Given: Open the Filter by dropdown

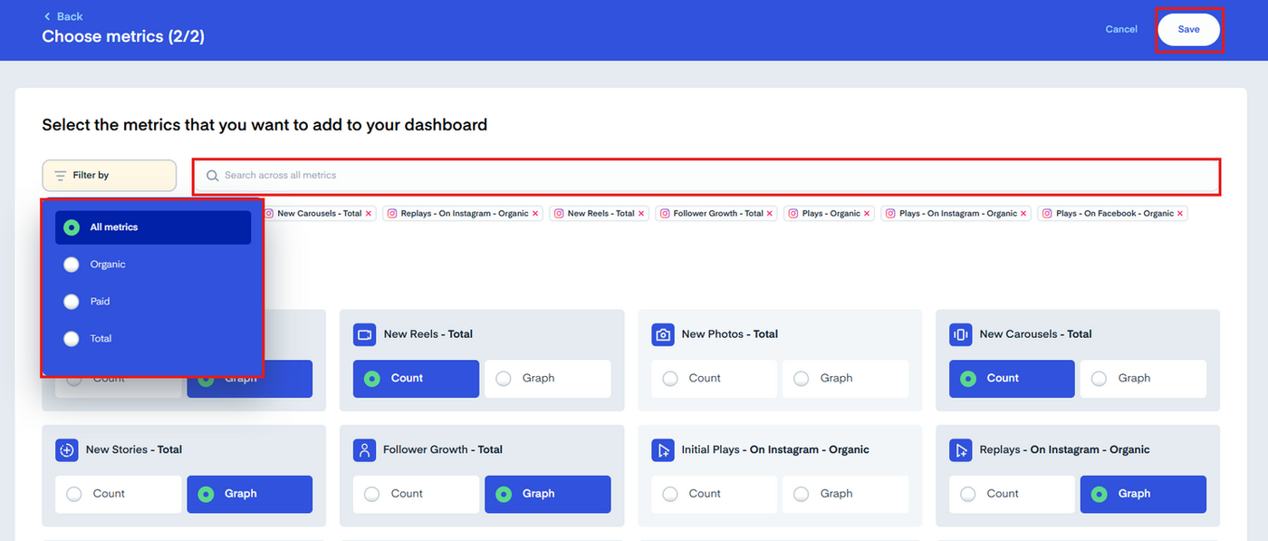Looking at the screenshot, I should click(110, 176).
